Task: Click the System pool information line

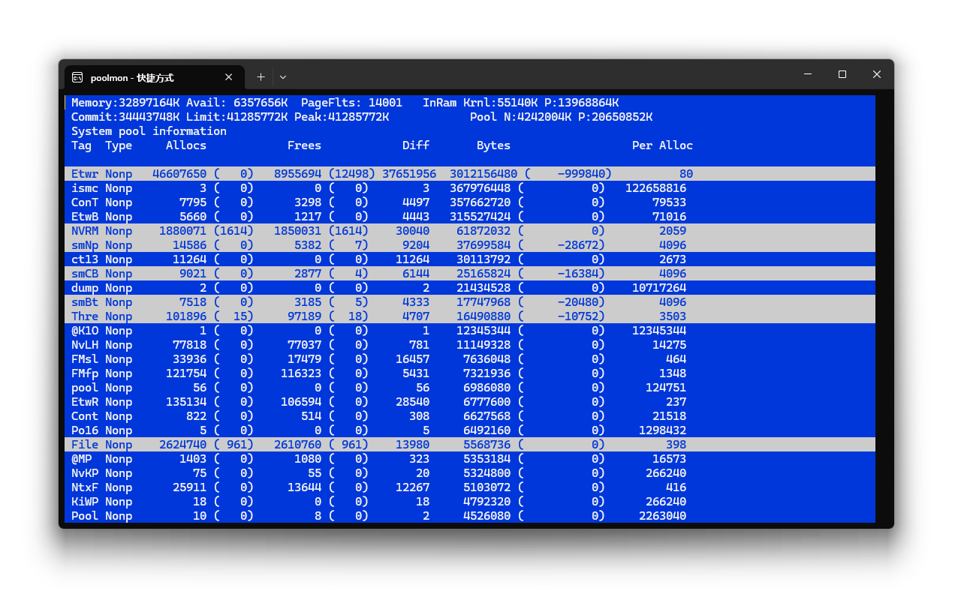Action: pos(149,131)
